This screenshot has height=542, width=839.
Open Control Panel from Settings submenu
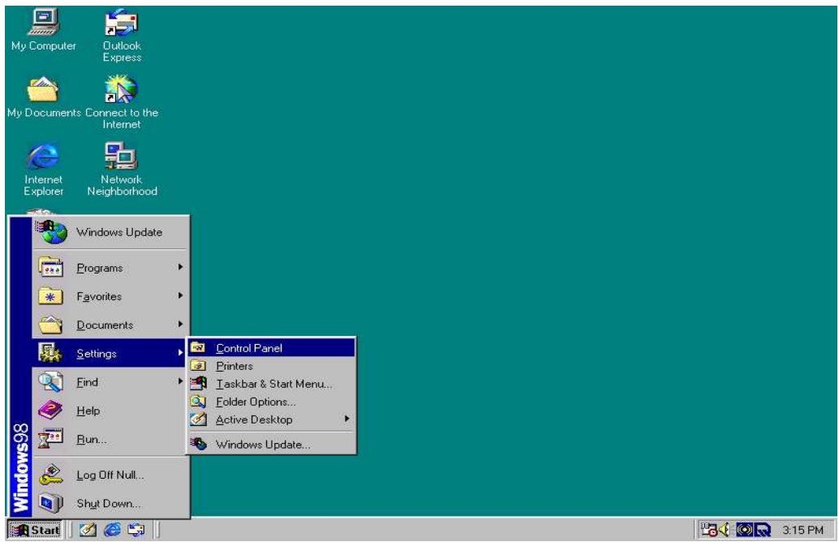point(271,348)
